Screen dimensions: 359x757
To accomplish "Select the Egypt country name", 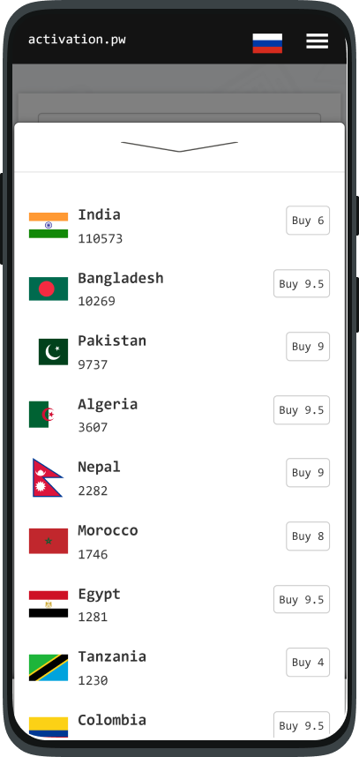I will click(99, 595).
